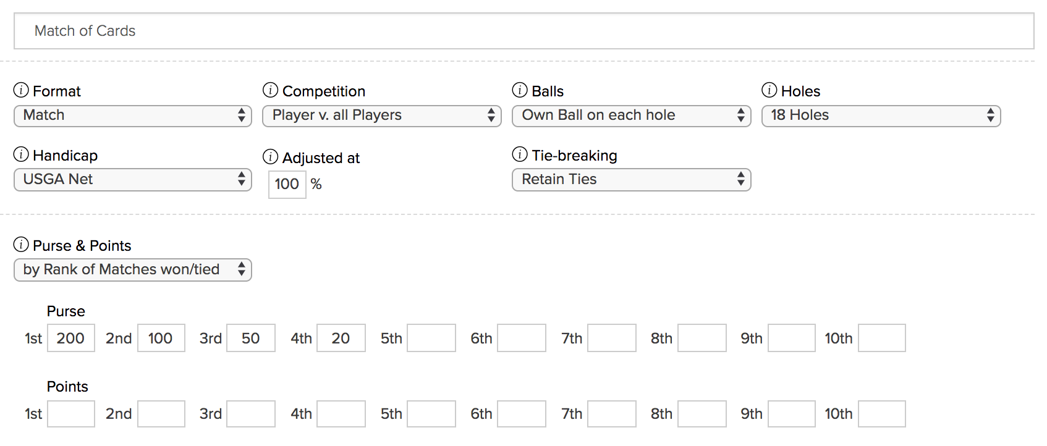Click the tournament name field showing Match of Cards
1047x446 pixels.
point(523,31)
